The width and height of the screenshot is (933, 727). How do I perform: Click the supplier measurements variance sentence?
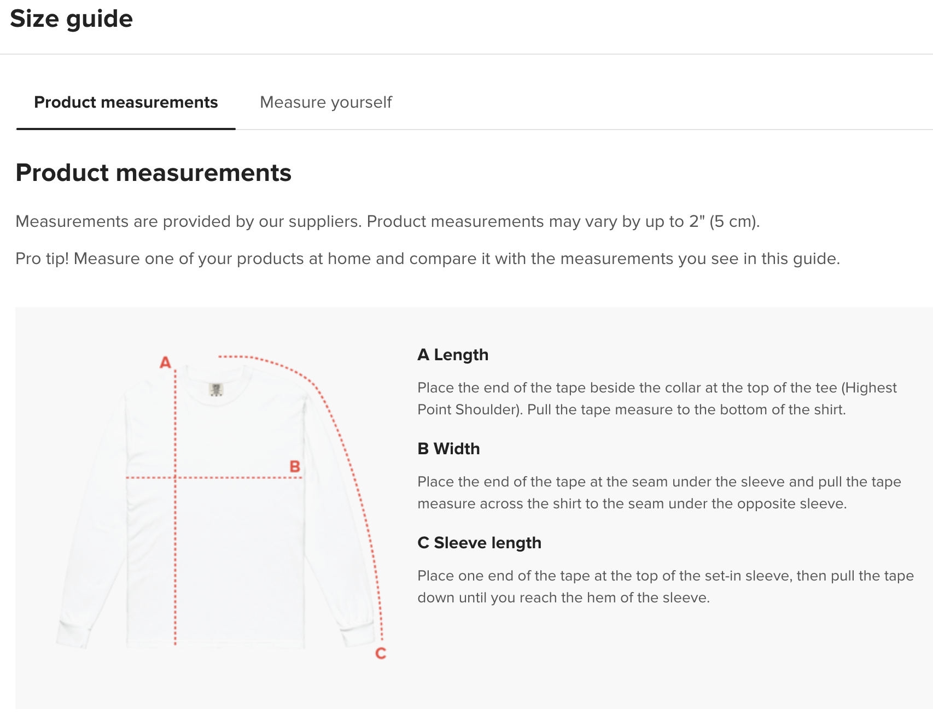click(388, 221)
